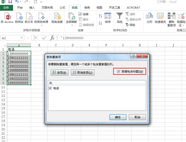186x142 pixels.
Task: Switch to the View (视图) tab
Action: coord(99,7)
